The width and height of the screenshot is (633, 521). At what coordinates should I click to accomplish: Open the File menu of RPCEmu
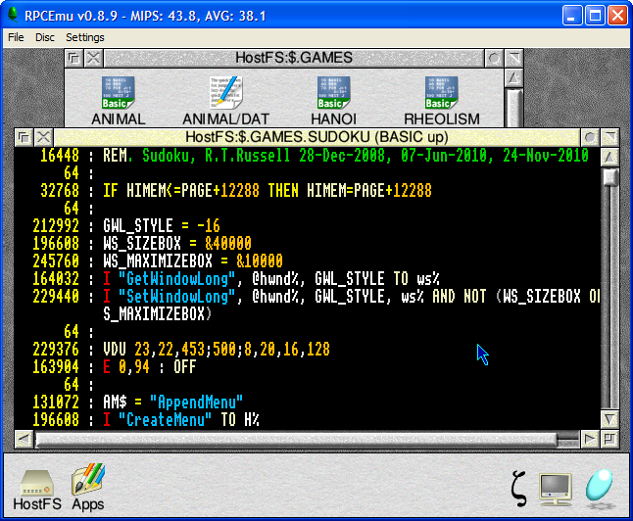click(x=16, y=37)
